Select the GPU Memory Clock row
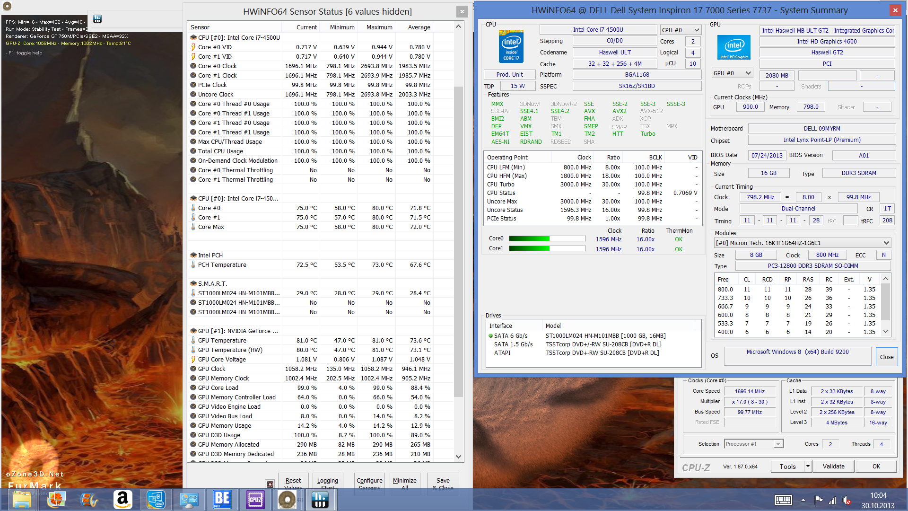Image resolution: width=908 pixels, height=511 pixels. (311, 378)
